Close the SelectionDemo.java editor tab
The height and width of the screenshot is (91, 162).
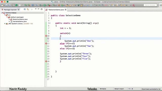click(x=66, y=10)
